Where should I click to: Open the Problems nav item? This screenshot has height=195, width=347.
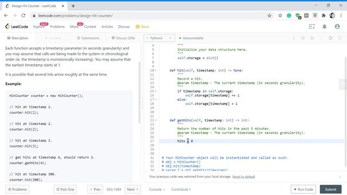pyautogui.click(x=57, y=27)
